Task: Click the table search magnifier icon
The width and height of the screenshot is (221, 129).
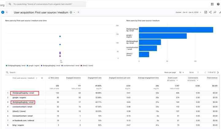Action: (x=7, y=72)
